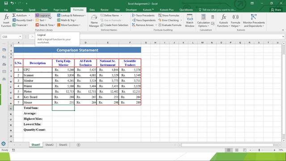This screenshot has height=161, width=286.
Task: Click the Undo icon
Action: click(x=12, y=3)
